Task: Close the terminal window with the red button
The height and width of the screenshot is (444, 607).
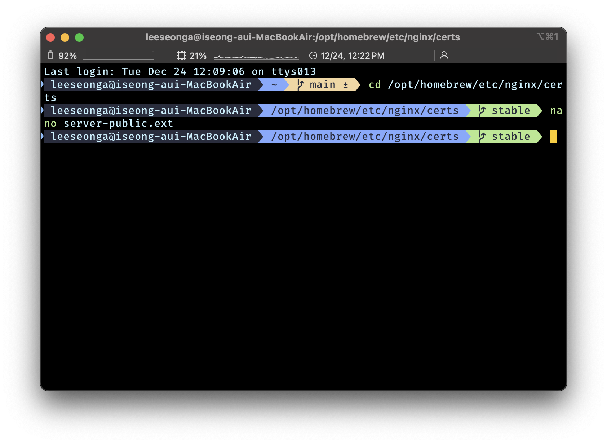Action: pos(50,37)
